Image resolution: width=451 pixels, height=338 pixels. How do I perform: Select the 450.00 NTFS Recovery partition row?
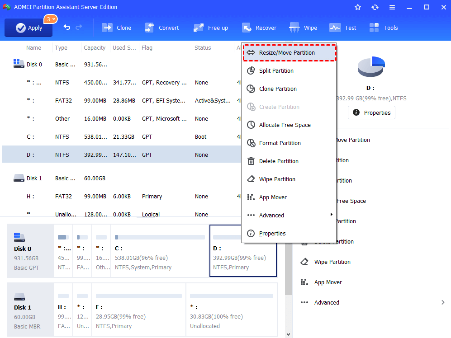click(121, 83)
